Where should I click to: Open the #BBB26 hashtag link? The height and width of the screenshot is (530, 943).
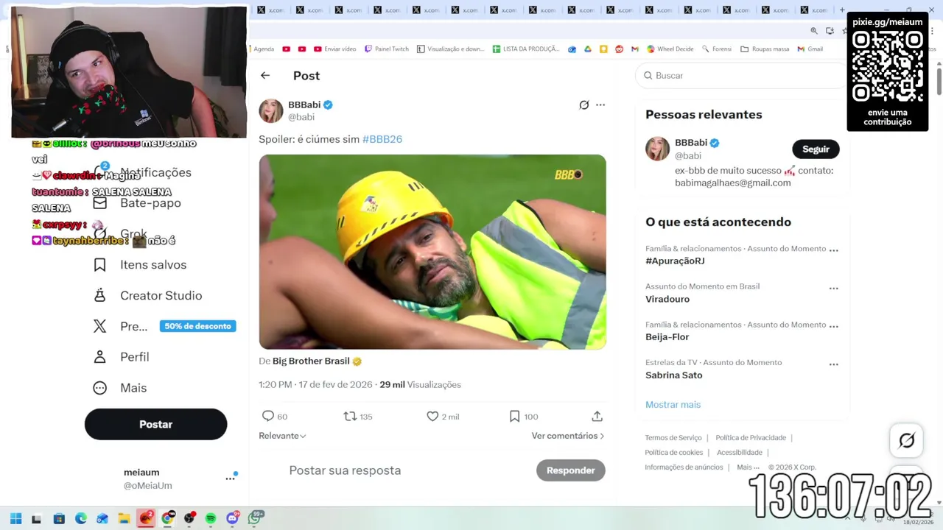pyautogui.click(x=382, y=139)
